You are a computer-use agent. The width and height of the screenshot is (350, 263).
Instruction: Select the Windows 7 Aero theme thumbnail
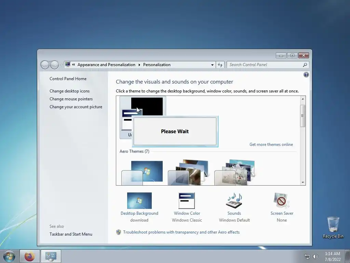click(142, 173)
